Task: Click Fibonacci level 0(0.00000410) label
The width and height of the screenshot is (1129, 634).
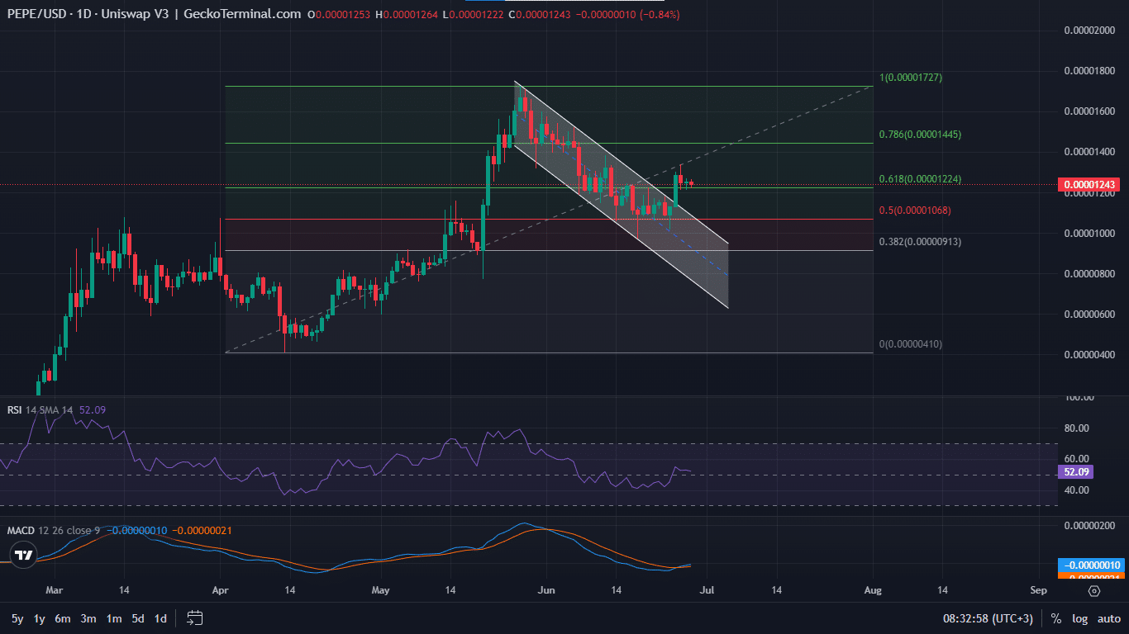Action: point(910,344)
